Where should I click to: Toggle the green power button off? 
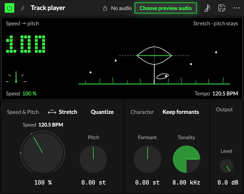pos(9,8)
